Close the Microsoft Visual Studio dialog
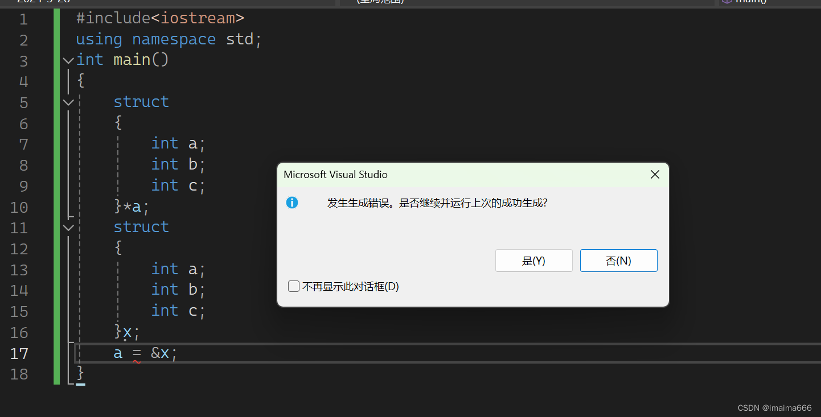The height and width of the screenshot is (417, 821). [x=655, y=175]
